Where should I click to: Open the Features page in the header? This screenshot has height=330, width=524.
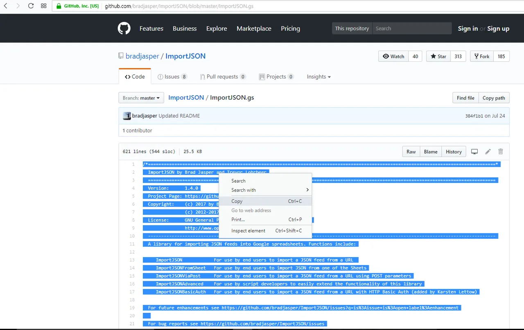pyautogui.click(x=151, y=29)
